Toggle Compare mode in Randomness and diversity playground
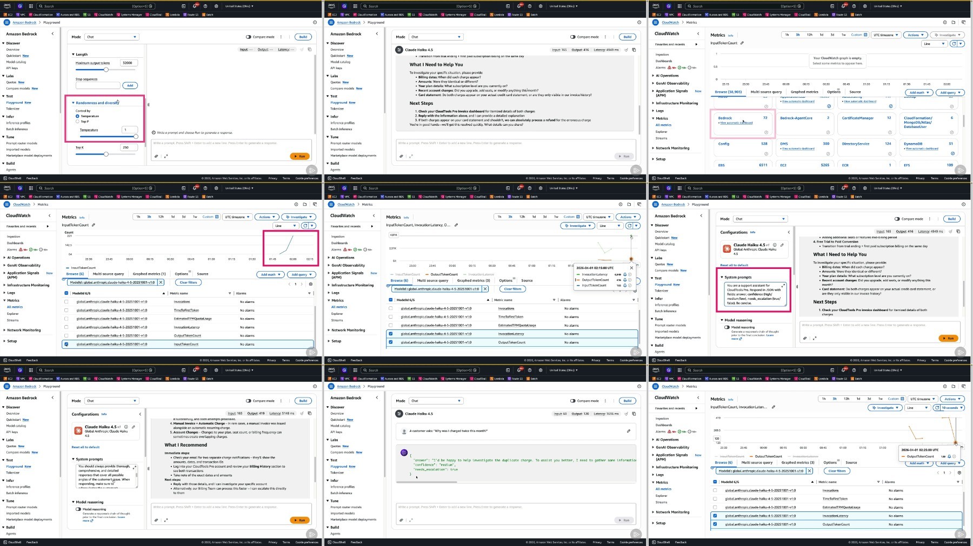 pos(249,37)
